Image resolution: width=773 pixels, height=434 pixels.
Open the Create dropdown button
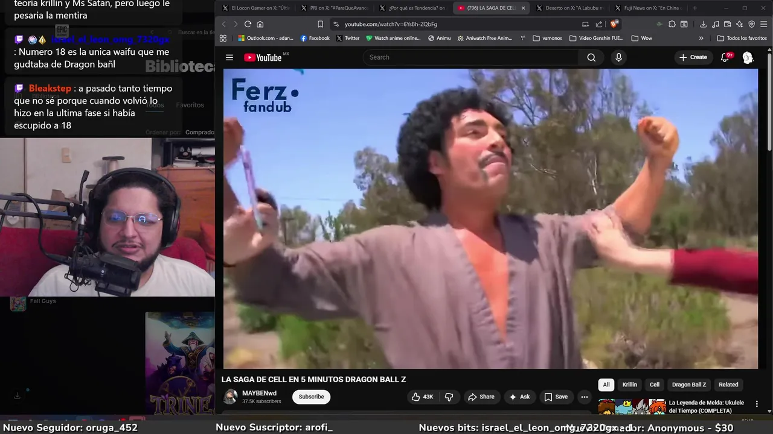point(693,57)
